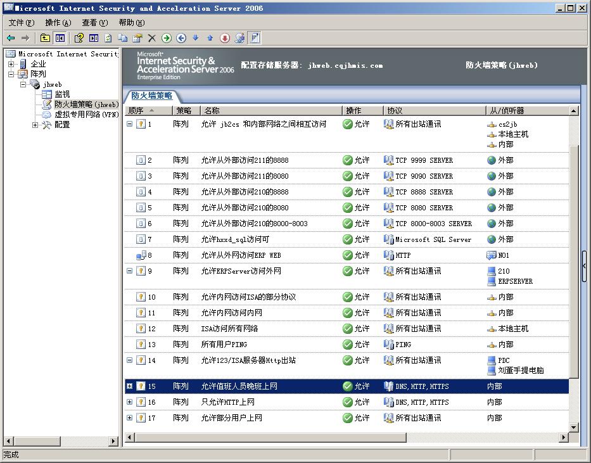Viewport: 591px width, 463px height.
Task: Collapse the 阵列 tree node
Action: [11, 74]
